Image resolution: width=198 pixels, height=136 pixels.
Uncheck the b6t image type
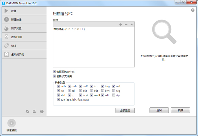click(x=91, y=91)
